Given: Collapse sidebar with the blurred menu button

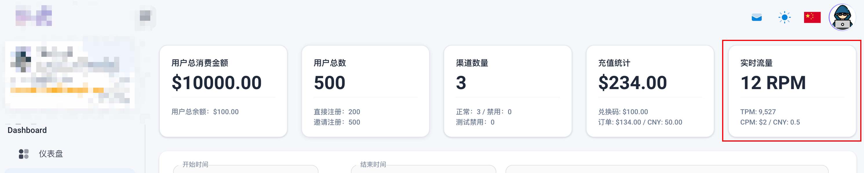Looking at the screenshot, I should pos(145,16).
